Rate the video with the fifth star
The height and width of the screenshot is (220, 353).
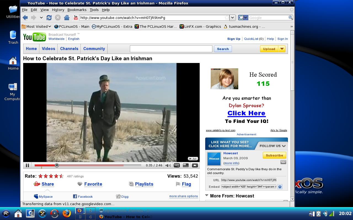click(x=61, y=176)
